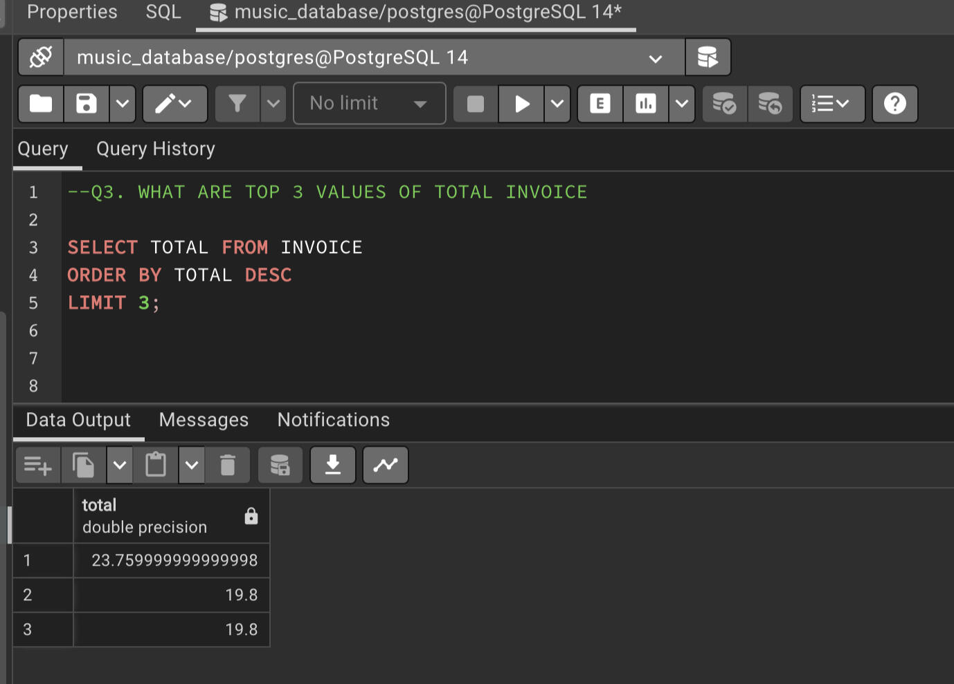954x684 pixels.
Task: Expand the Execute options dropdown arrow
Action: [557, 104]
